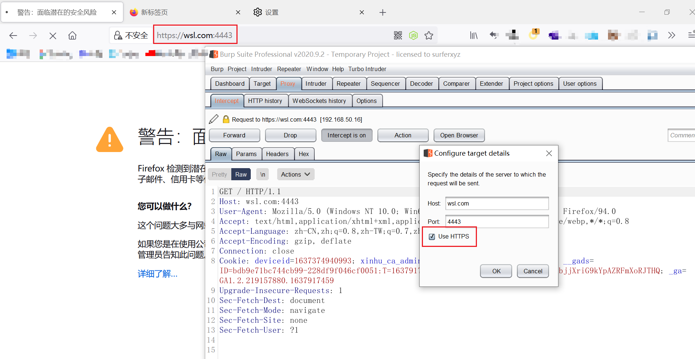The image size is (695, 359).
Task: Expand more toolbar extensions chevron
Action: tap(672, 36)
